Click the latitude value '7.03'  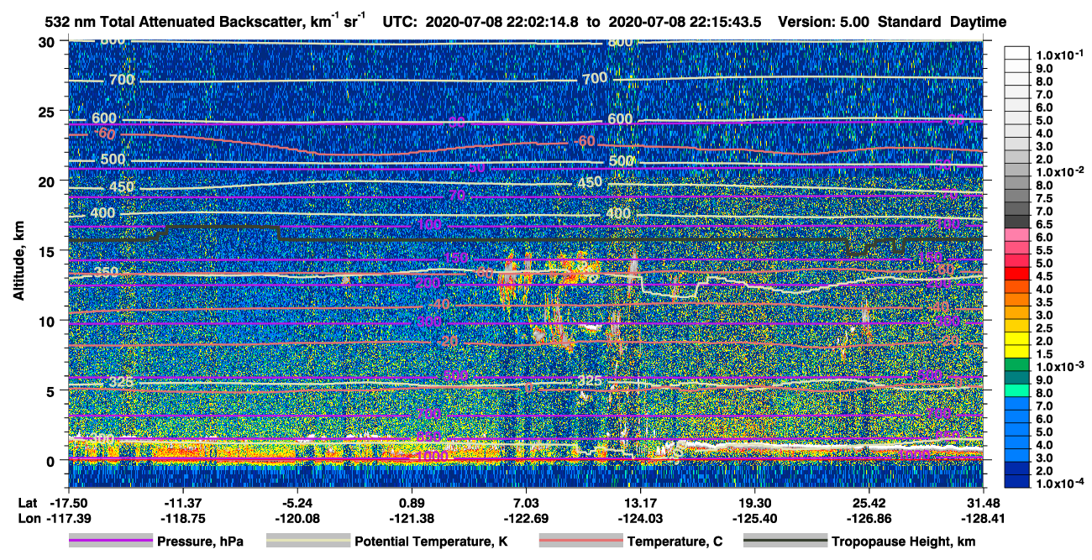(526, 503)
